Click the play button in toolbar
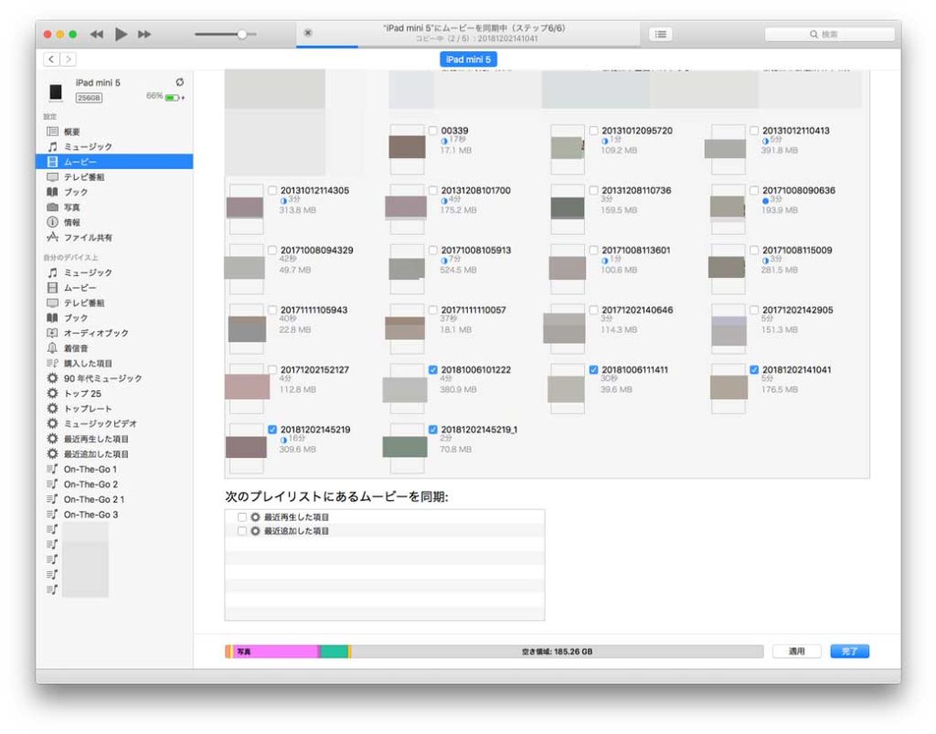Image resolution: width=936 pixels, height=734 pixels. pos(121,34)
